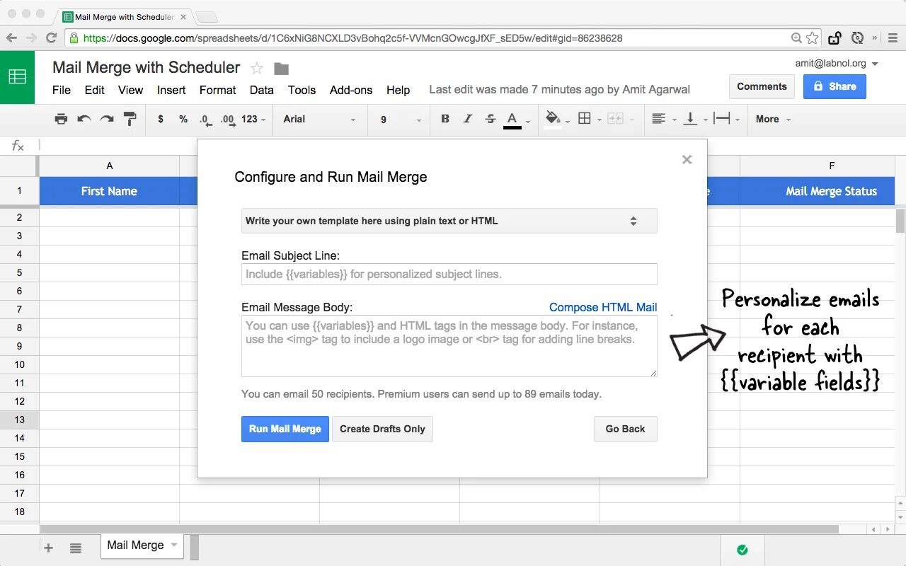Click the last edit history link
Screen dimensions: 906x566
(559, 90)
